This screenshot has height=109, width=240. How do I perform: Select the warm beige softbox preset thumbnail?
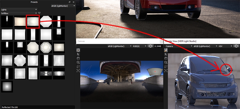20,22
